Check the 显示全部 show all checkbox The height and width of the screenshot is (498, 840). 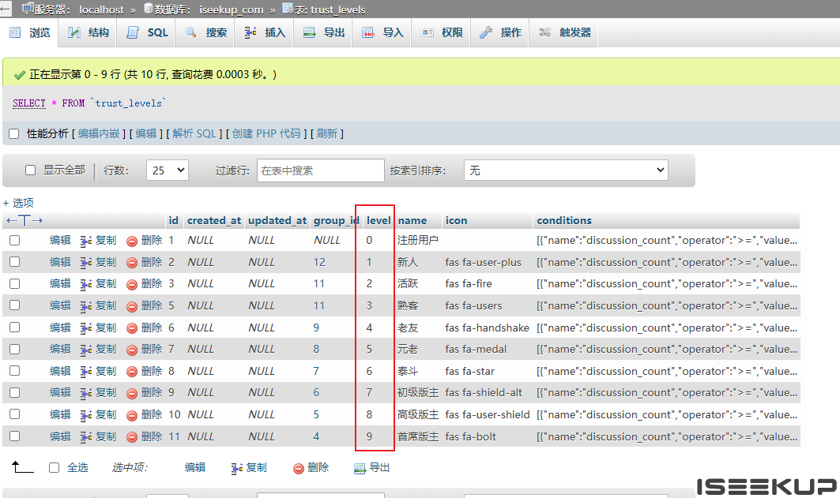click(x=31, y=170)
